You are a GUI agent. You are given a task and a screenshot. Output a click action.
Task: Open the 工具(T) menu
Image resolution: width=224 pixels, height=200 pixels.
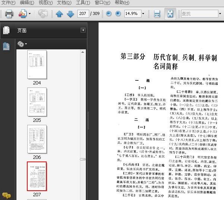[x=83, y=3]
